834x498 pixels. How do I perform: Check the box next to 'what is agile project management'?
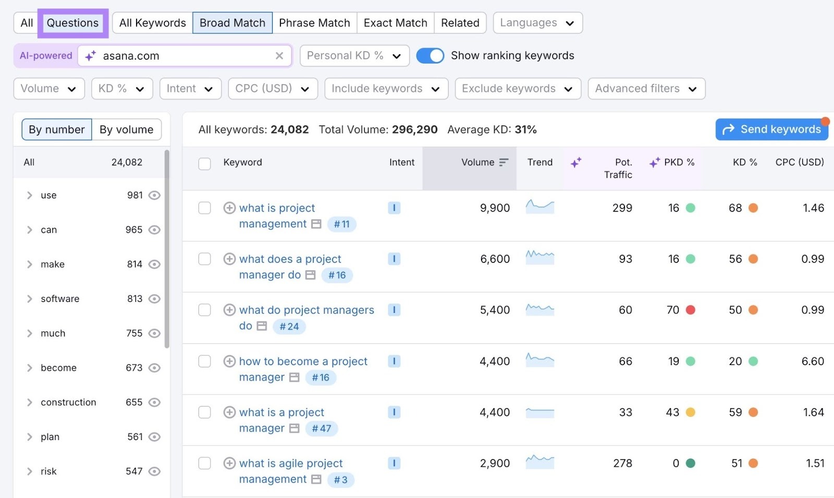coord(204,463)
